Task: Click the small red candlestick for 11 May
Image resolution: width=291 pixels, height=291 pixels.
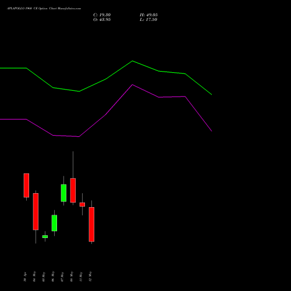Action: [82, 204]
